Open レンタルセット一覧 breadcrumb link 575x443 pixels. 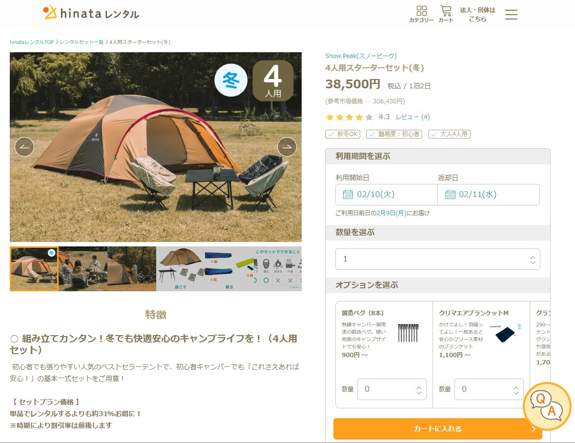click(x=82, y=42)
